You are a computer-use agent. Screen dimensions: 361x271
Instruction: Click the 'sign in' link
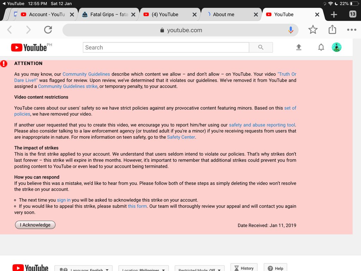coord(64,200)
